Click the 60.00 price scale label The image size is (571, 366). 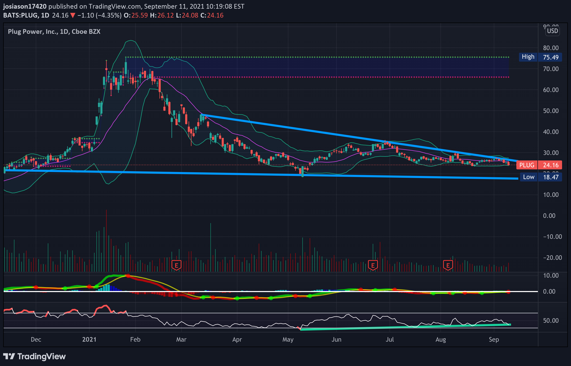pos(551,90)
